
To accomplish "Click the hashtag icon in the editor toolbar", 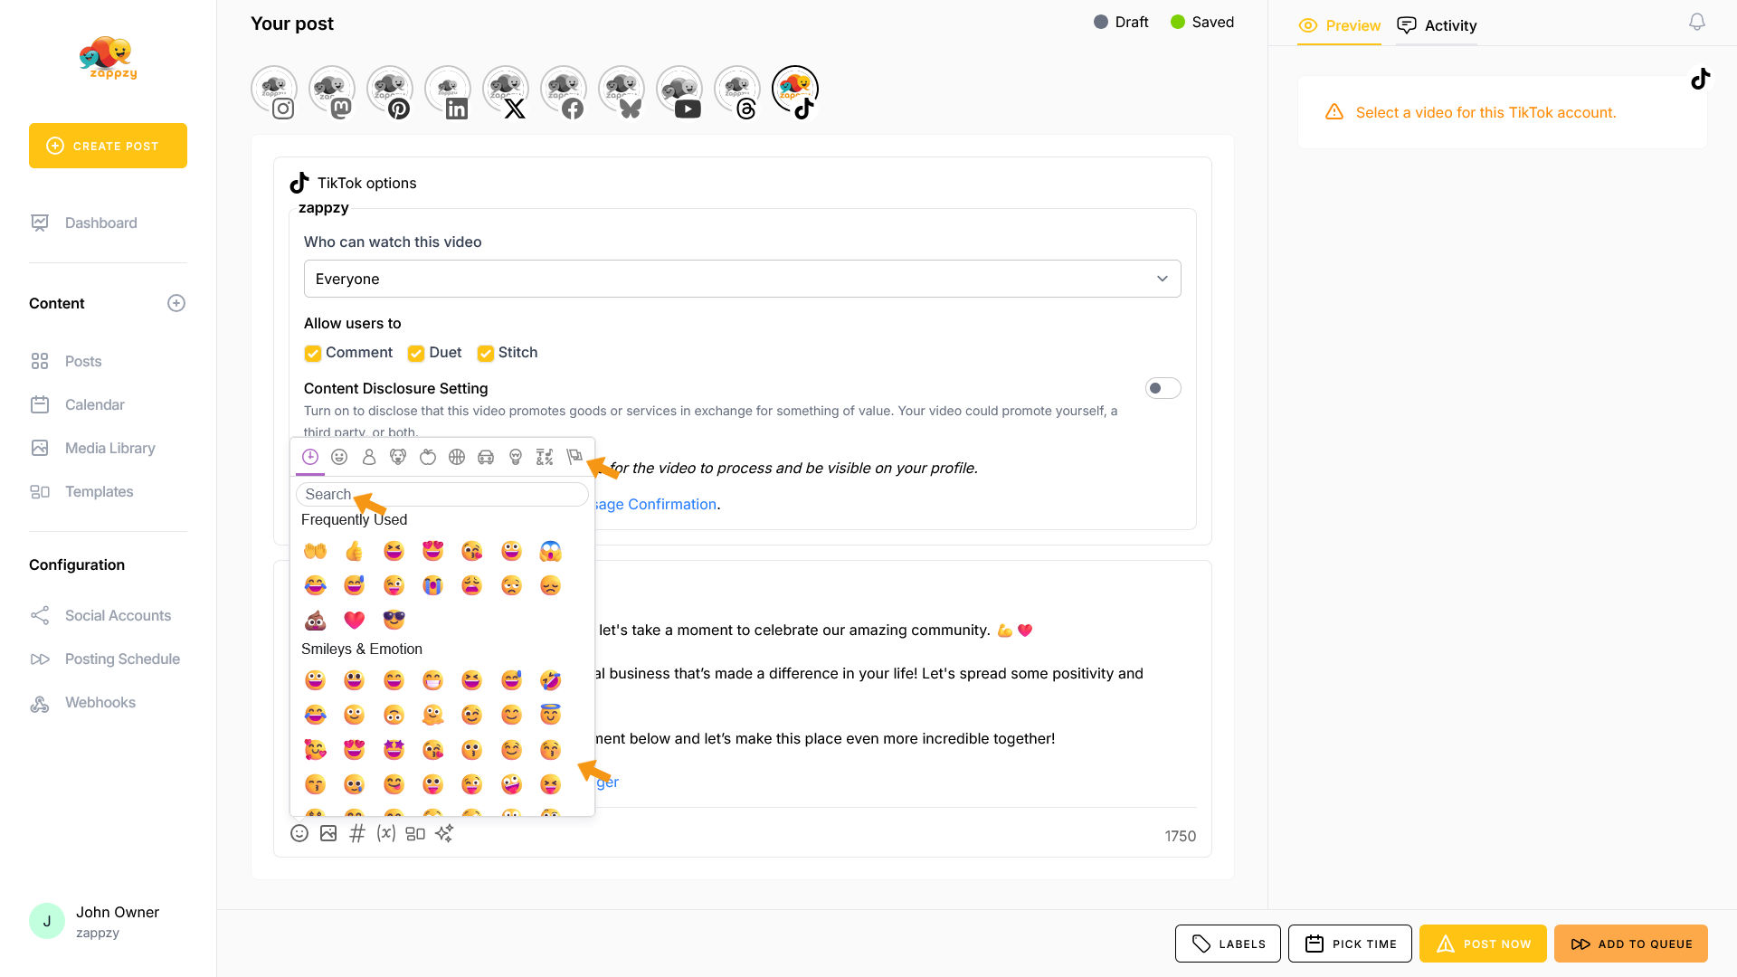I will (x=357, y=833).
